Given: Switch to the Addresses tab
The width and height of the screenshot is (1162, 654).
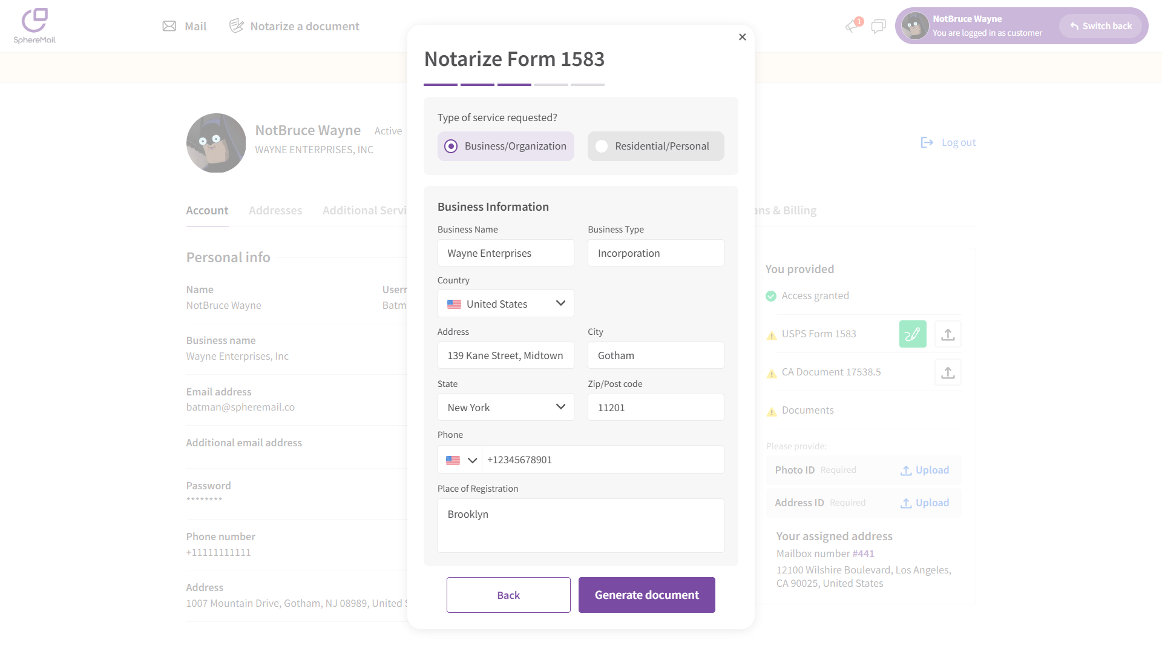Looking at the screenshot, I should click(x=275, y=211).
